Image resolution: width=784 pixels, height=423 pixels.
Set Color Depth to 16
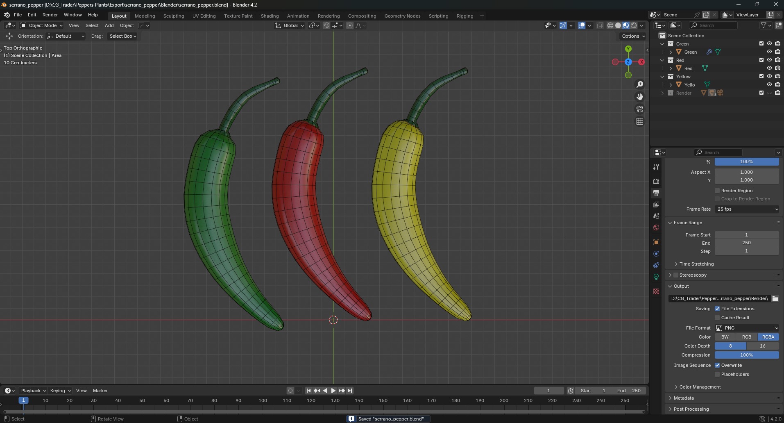click(763, 346)
